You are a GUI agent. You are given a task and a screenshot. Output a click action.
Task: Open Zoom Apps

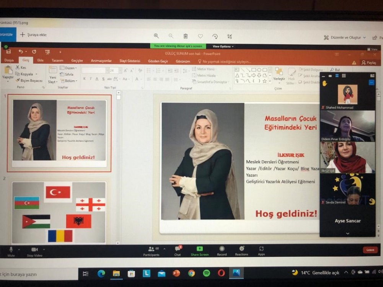261,251
